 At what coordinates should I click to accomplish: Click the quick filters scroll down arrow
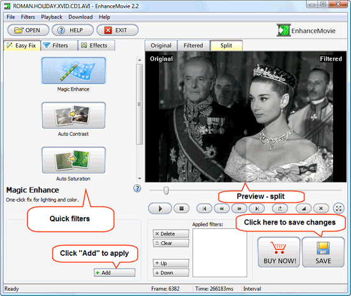(x=140, y=179)
